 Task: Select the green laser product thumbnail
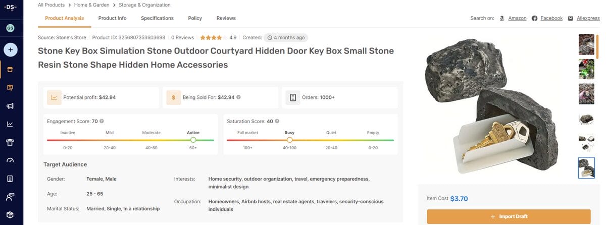pos(586,69)
